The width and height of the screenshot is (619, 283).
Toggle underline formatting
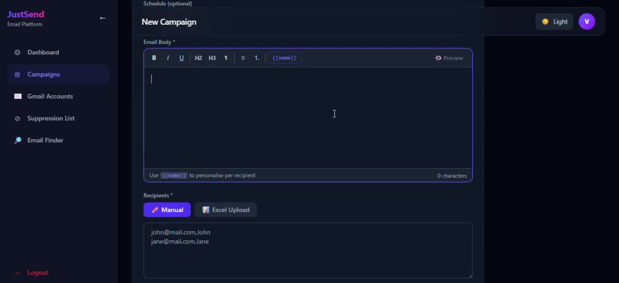click(181, 58)
